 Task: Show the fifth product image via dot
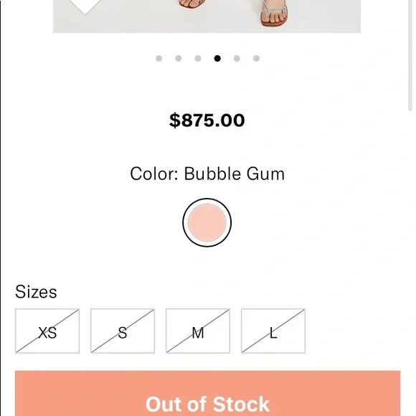tap(237, 58)
